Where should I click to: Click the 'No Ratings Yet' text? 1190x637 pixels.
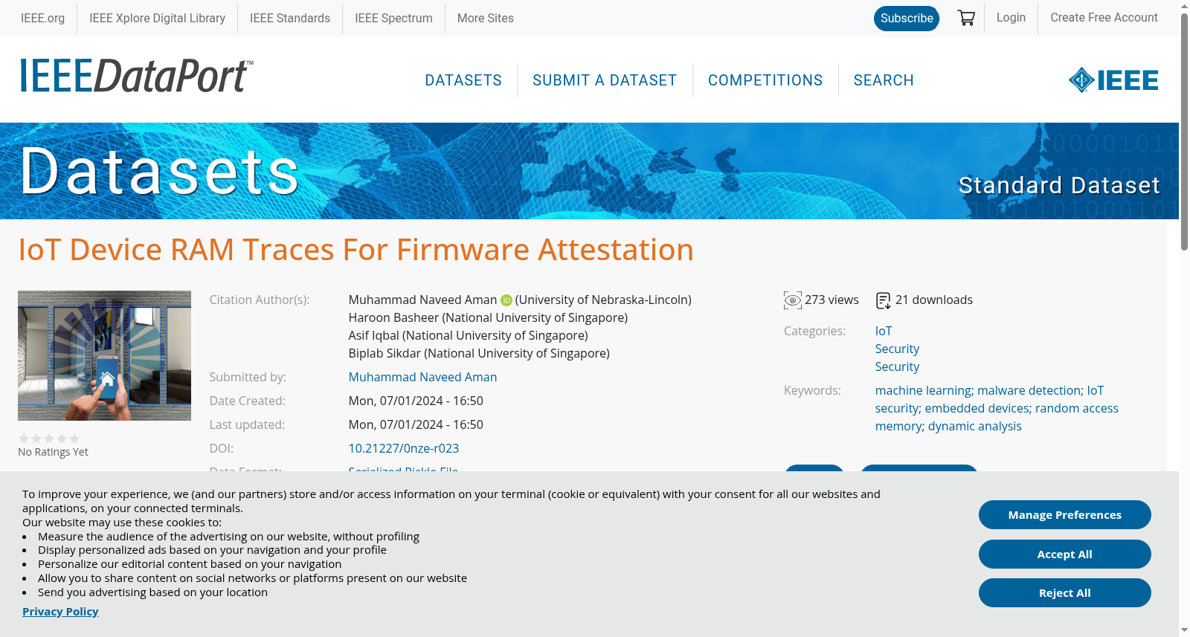point(53,452)
